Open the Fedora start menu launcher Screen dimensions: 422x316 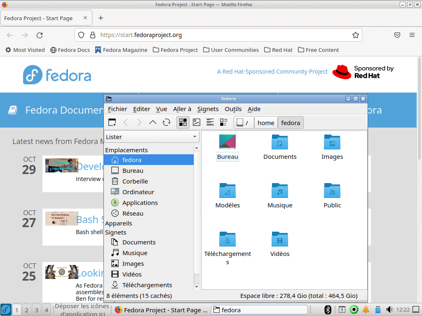6,309
